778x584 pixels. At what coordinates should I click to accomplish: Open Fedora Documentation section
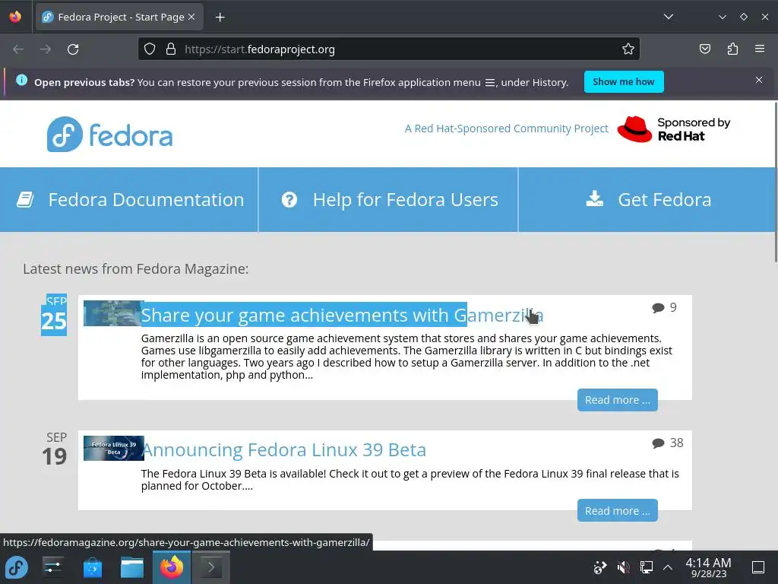coord(129,200)
